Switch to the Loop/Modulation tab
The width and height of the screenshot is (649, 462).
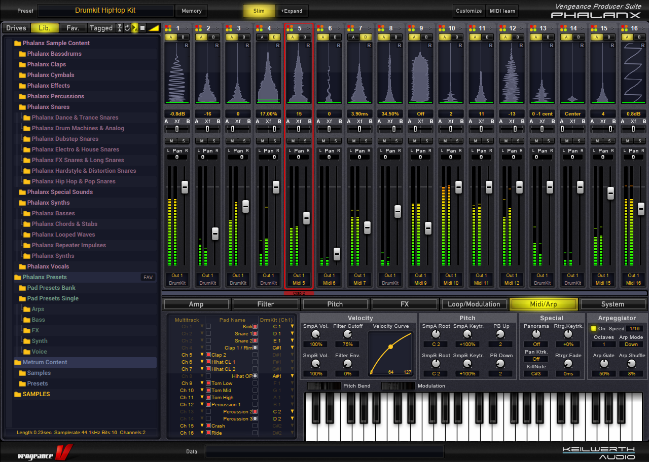pos(474,304)
